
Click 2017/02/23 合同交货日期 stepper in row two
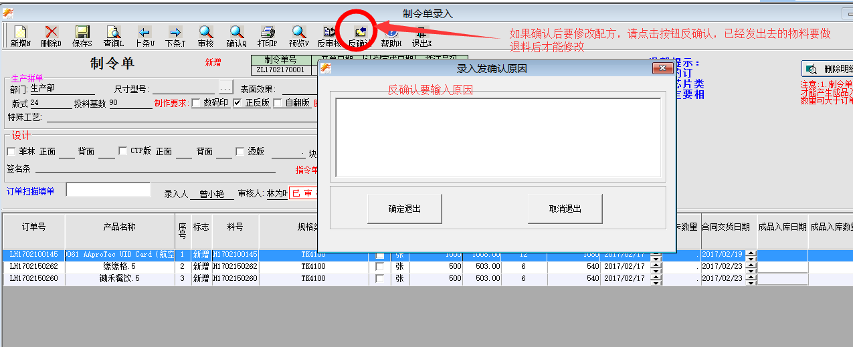(751, 267)
